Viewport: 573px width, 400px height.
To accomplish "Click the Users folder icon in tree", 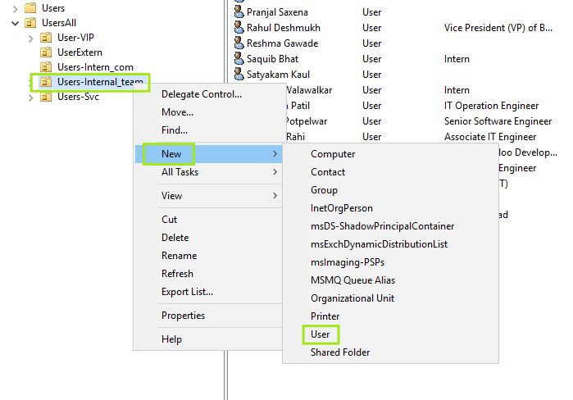I will point(30,8).
